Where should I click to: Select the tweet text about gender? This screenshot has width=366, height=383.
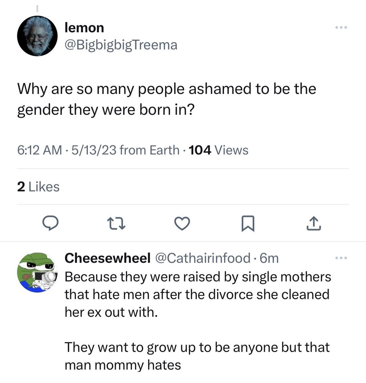tap(166, 99)
